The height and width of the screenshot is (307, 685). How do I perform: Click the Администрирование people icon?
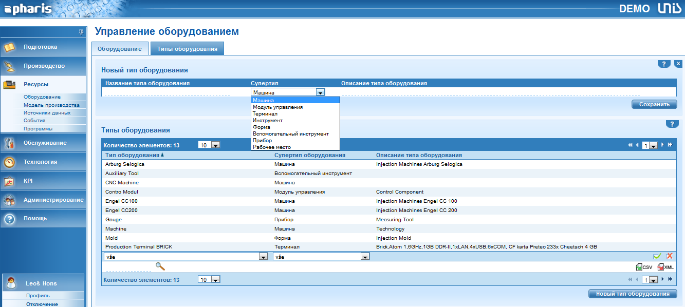10,200
